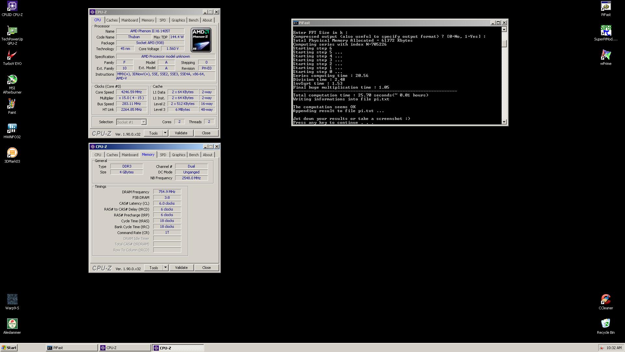The image size is (625, 352).
Task: Open Bench tab in bottom CPU-Z window
Action: click(x=194, y=155)
